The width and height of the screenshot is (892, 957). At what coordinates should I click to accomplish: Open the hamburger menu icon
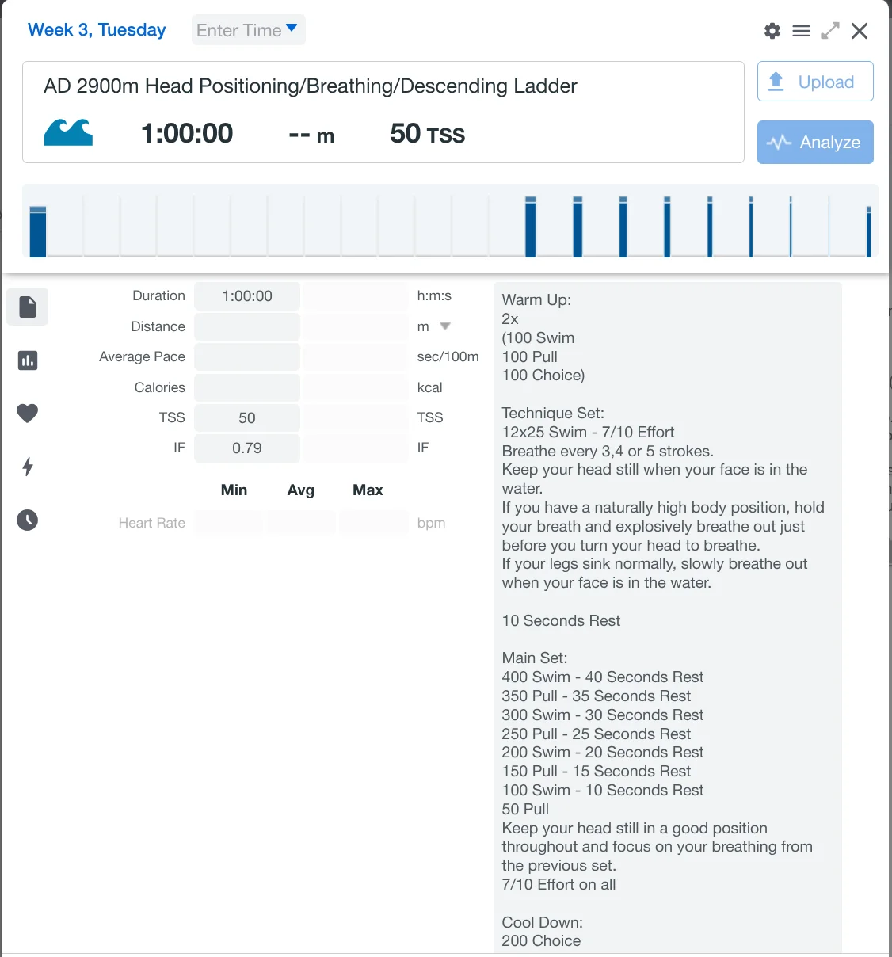801,31
